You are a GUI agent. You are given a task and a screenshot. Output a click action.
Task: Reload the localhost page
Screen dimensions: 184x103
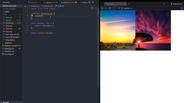pyautogui.click(x=110, y=8)
